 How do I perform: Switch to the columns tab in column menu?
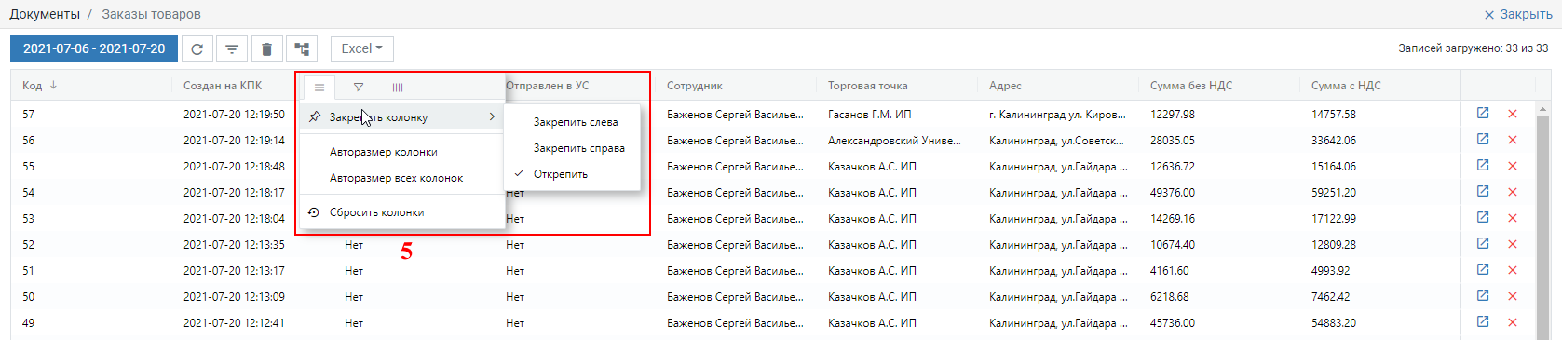398,88
